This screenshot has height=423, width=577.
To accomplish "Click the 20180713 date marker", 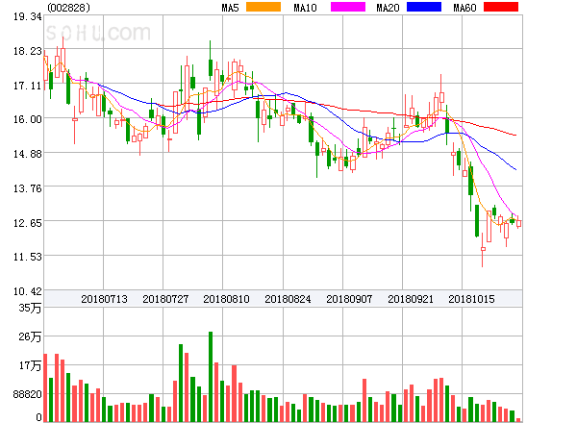I will point(105,299).
